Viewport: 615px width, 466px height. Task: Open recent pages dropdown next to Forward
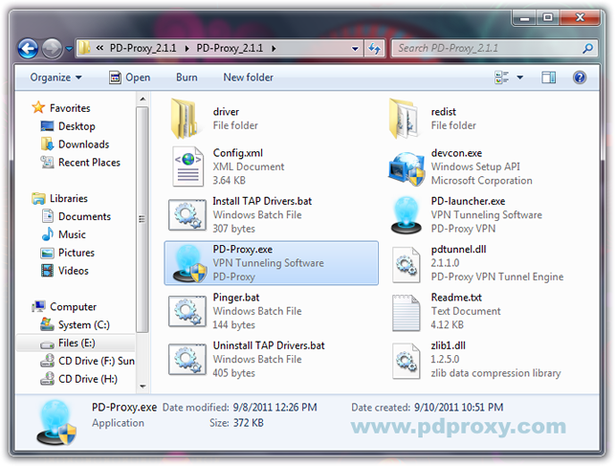coord(69,49)
